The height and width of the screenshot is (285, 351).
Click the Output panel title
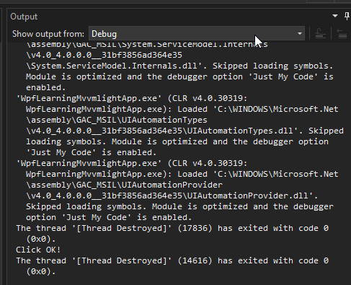click(x=24, y=17)
